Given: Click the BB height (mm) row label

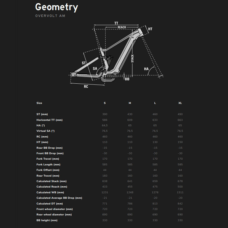Looking at the screenshot, I should [47, 220].
